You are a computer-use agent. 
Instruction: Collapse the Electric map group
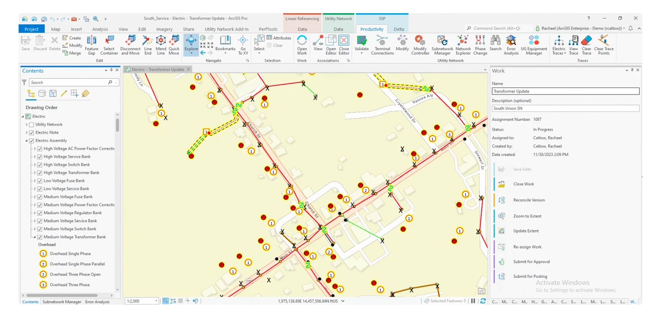pos(23,117)
